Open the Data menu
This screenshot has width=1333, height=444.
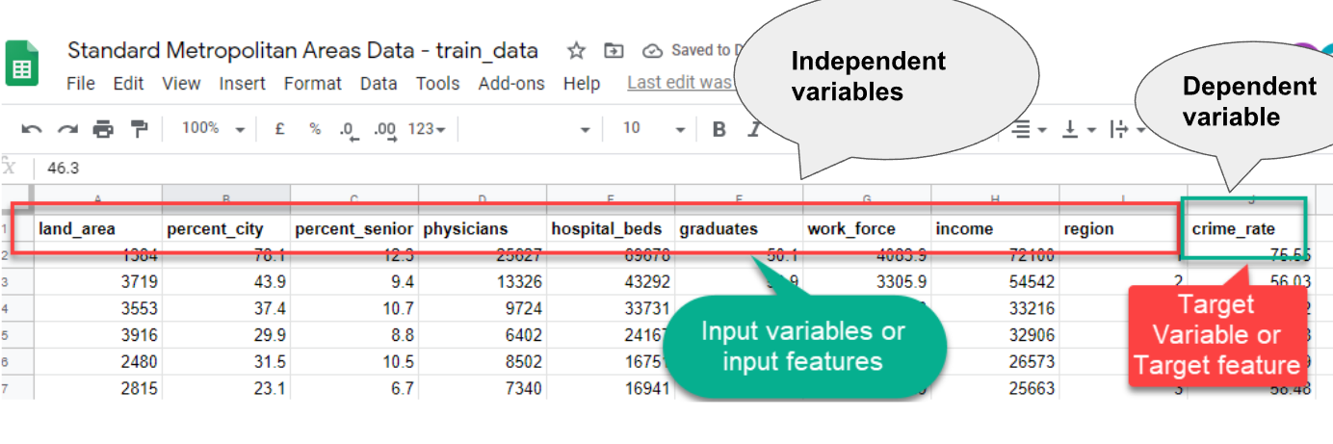[379, 84]
